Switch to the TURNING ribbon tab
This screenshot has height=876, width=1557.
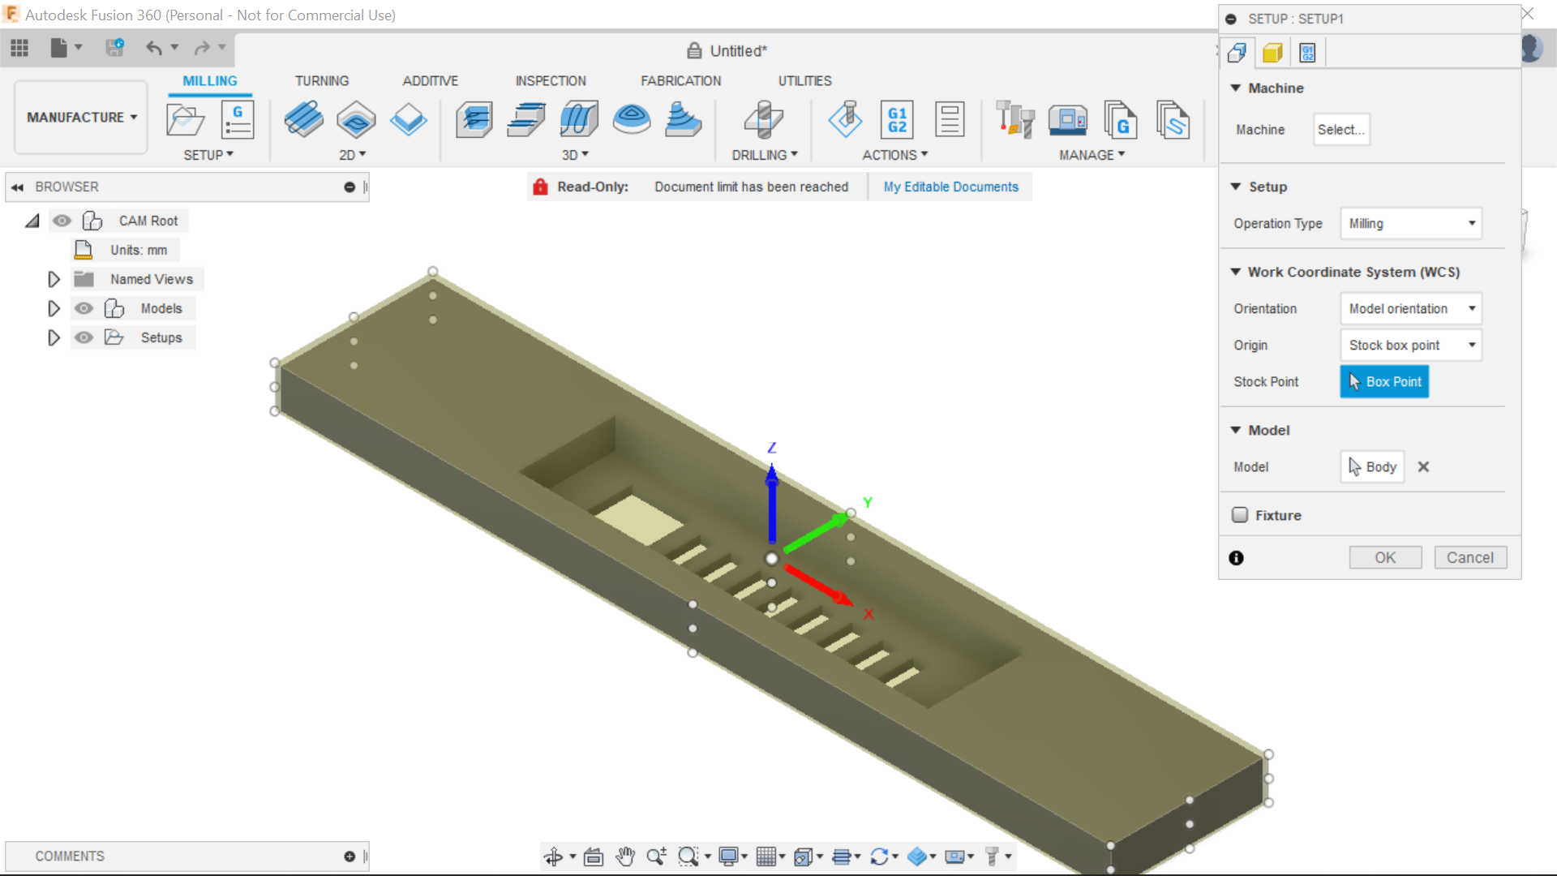pyautogui.click(x=322, y=80)
